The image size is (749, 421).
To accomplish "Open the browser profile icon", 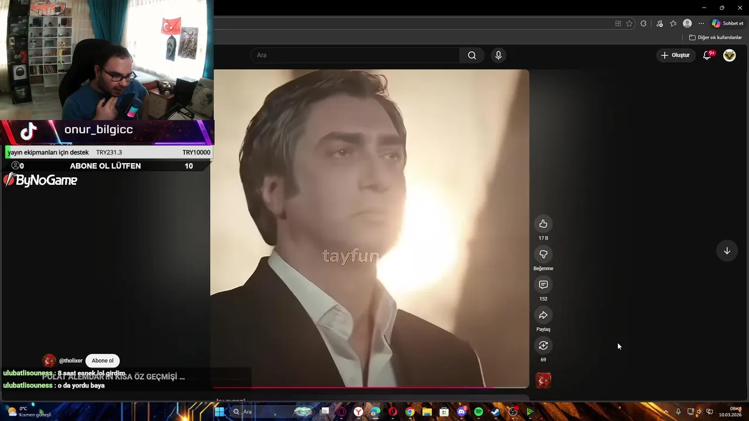I will (688, 23).
